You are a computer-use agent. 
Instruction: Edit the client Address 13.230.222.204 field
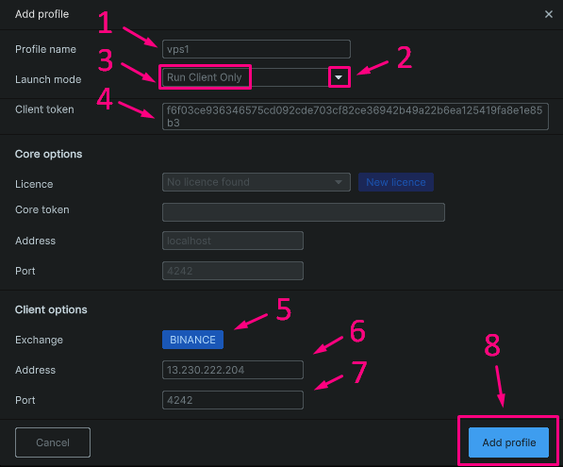click(233, 370)
